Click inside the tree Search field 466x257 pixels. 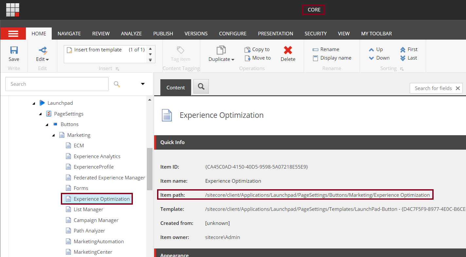57,84
